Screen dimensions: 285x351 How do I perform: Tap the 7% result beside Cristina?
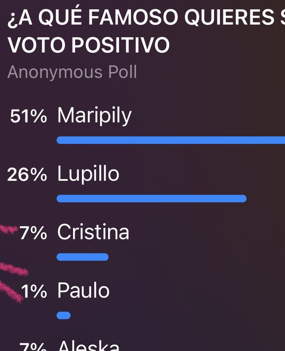(33, 233)
